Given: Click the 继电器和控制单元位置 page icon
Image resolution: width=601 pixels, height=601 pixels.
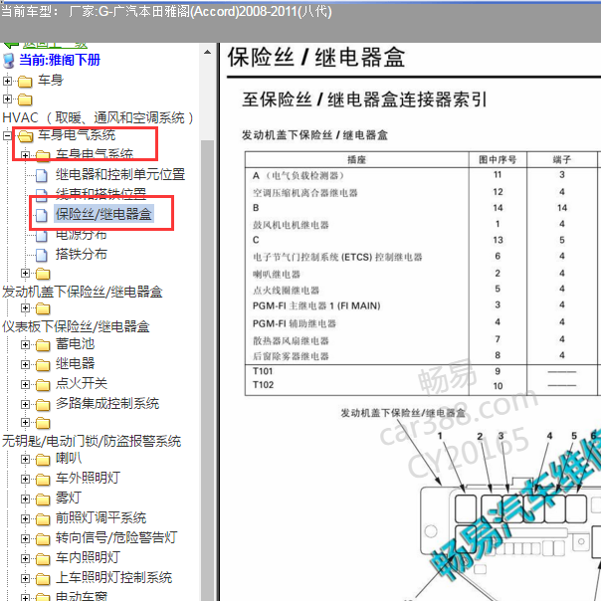Looking at the screenshot, I should tap(42, 175).
